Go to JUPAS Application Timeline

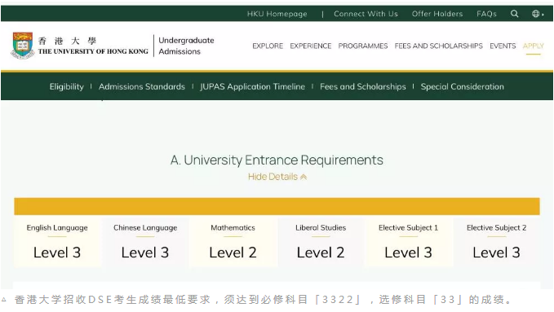[x=252, y=86]
